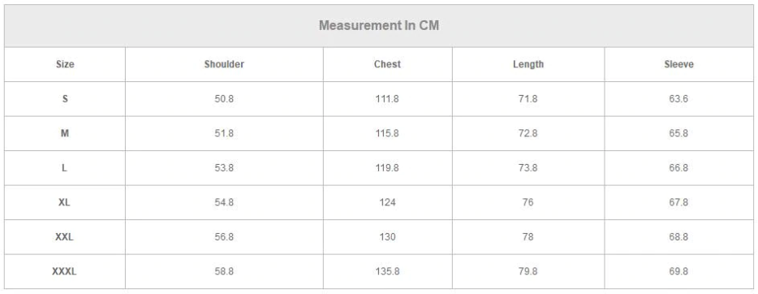Select chest value 115.8 for size M

point(387,133)
